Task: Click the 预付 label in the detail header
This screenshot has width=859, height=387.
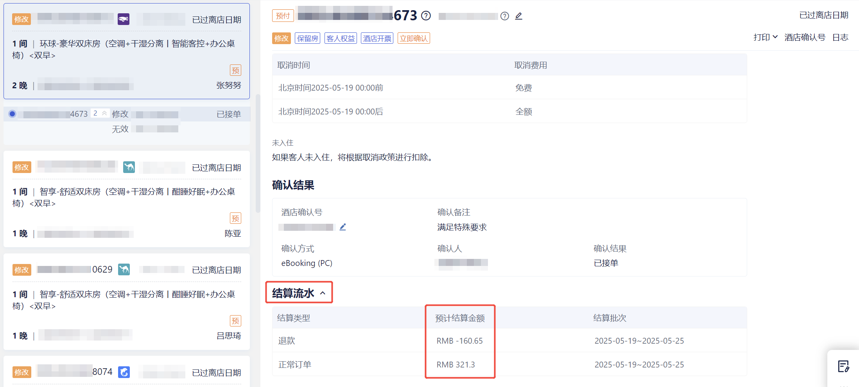Action: (283, 16)
